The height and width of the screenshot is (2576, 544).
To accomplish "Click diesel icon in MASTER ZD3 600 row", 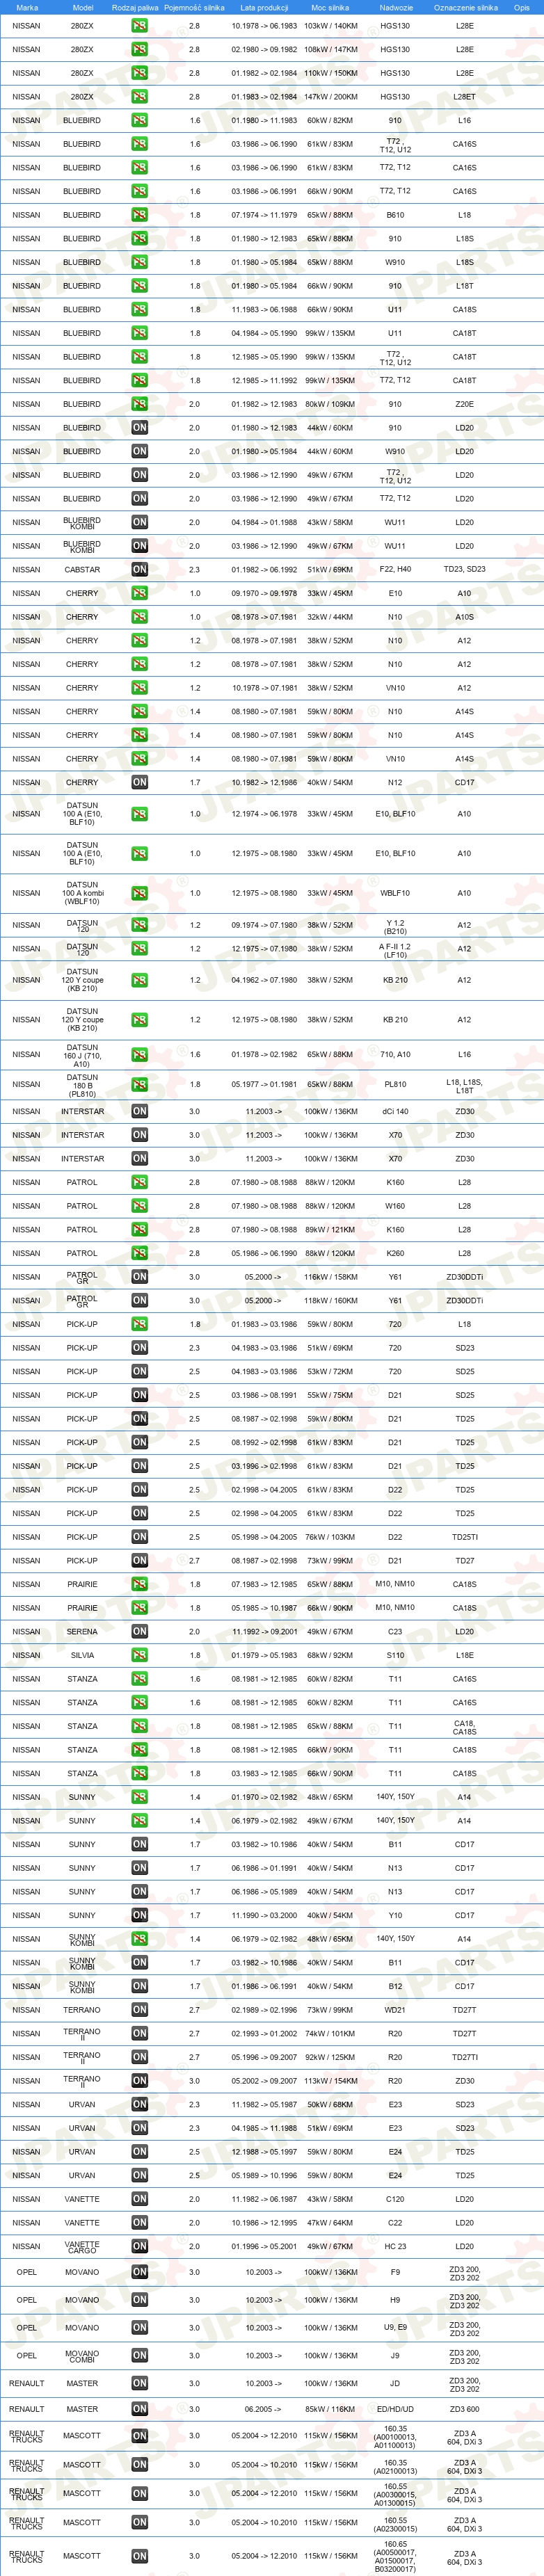I will [x=139, y=2409].
